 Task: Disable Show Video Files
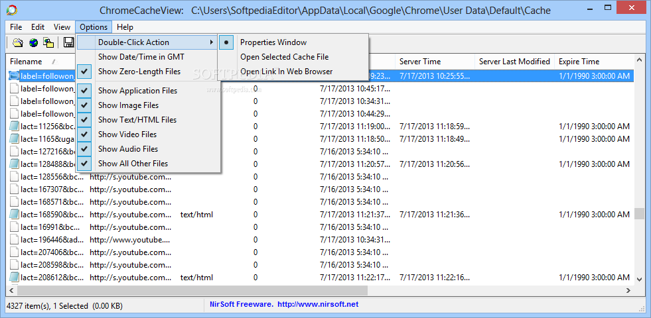point(148,134)
